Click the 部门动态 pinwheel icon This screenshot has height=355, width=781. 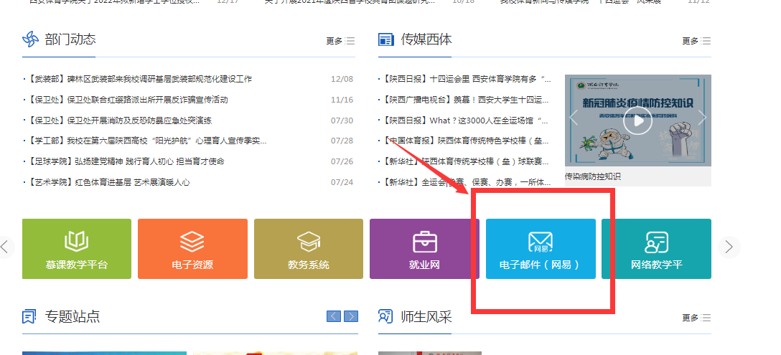30,40
